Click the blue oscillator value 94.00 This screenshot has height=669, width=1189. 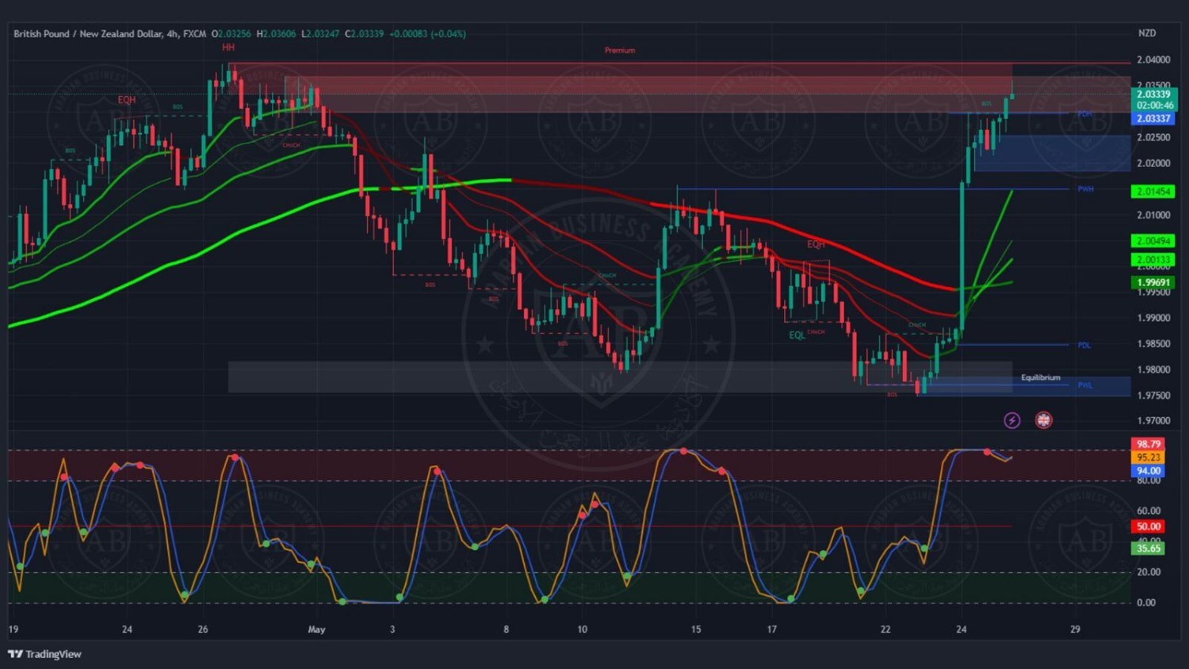pyautogui.click(x=1149, y=471)
